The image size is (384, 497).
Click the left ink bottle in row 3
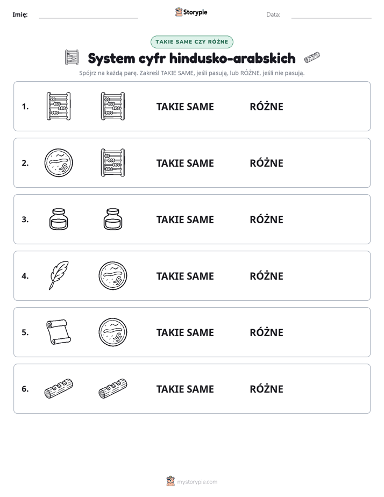pos(59,219)
